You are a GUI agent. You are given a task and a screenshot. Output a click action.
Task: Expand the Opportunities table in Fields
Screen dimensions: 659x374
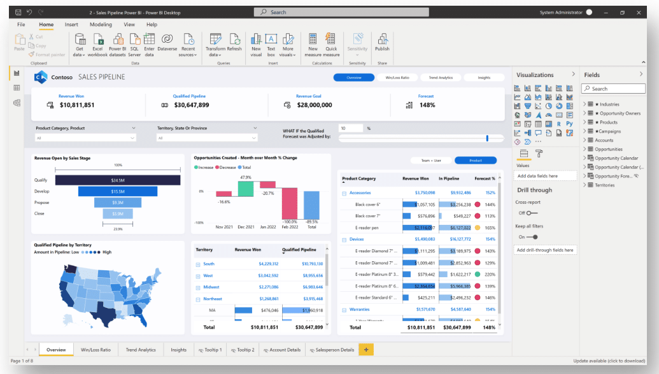pyautogui.click(x=585, y=149)
